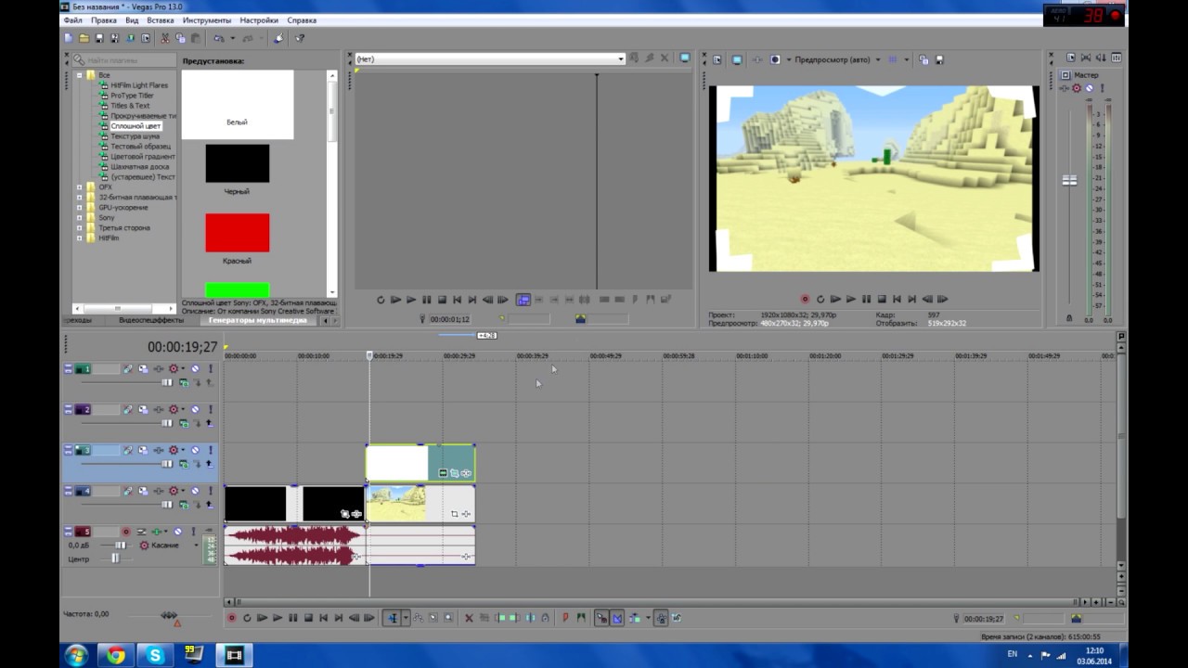Collapse the 'Все' plugin folder
Image resolution: width=1188 pixels, height=668 pixels.
[x=79, y=75]
